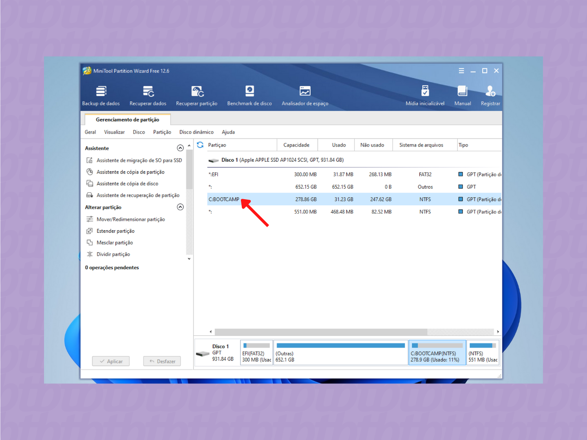Click blue type swatch in BOOTCAMP row
587x440 pixels.
461,199
